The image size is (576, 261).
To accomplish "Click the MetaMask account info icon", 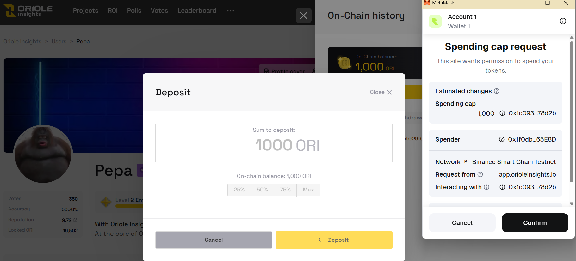I will point(563,21).
